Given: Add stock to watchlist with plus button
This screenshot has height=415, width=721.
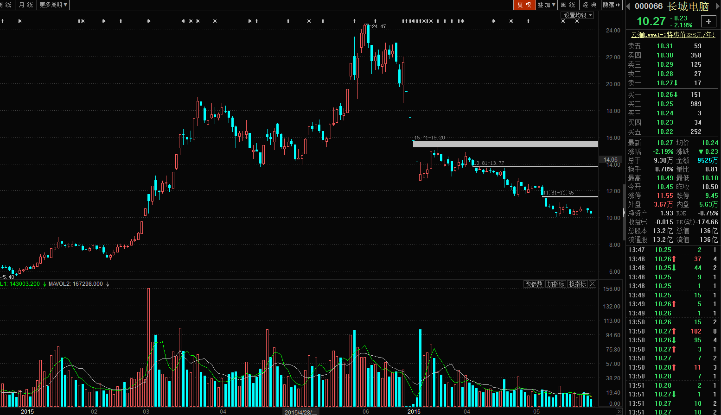Looking at the screenshot, I should [708, 21].
